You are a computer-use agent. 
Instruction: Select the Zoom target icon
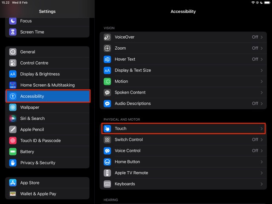(x=108, y=48)
